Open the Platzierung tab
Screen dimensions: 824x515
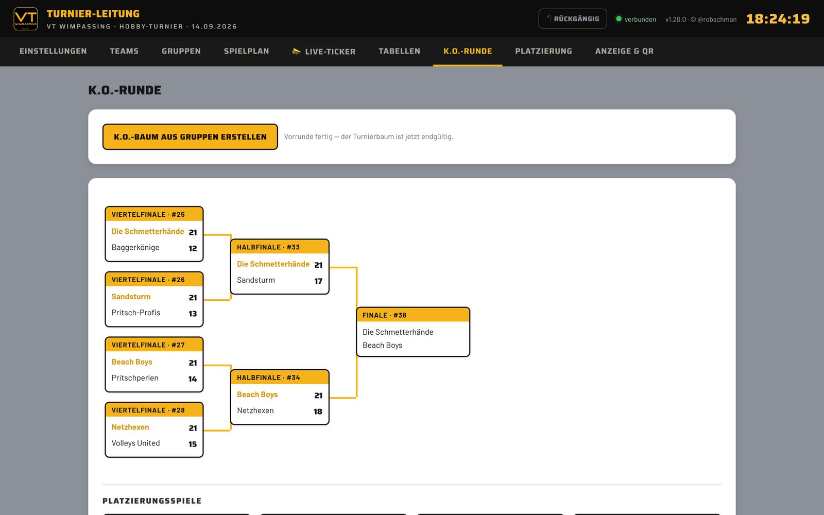coord(543,51)
